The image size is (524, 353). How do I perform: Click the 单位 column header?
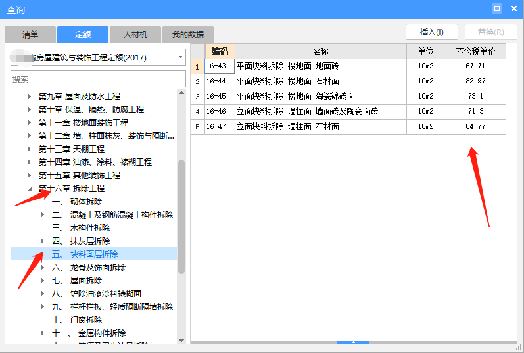426,51
